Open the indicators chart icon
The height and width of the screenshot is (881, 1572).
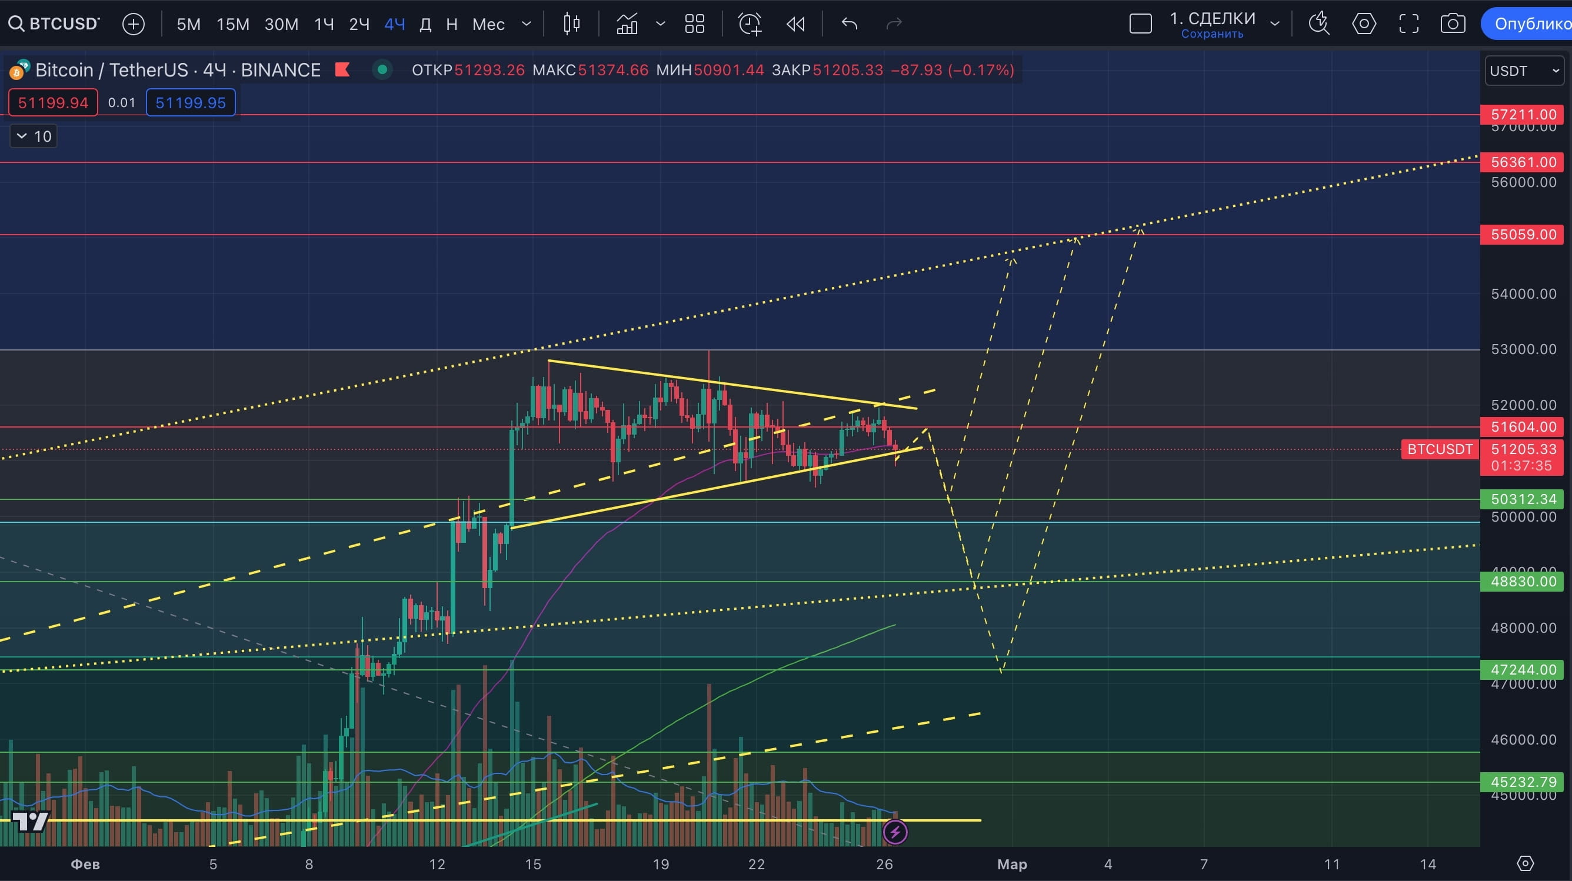pyautogui.click(x=627, y=24)
